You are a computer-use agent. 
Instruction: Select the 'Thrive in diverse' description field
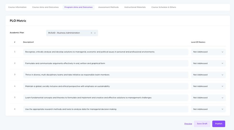[x=106, y=75]
